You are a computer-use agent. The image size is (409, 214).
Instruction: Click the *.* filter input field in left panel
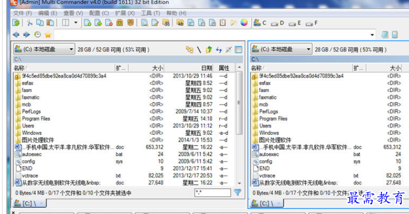(x=213, y=193)
